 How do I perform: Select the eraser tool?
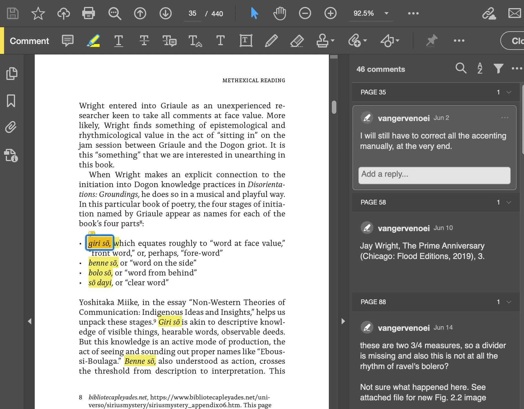tap(297, 41)
